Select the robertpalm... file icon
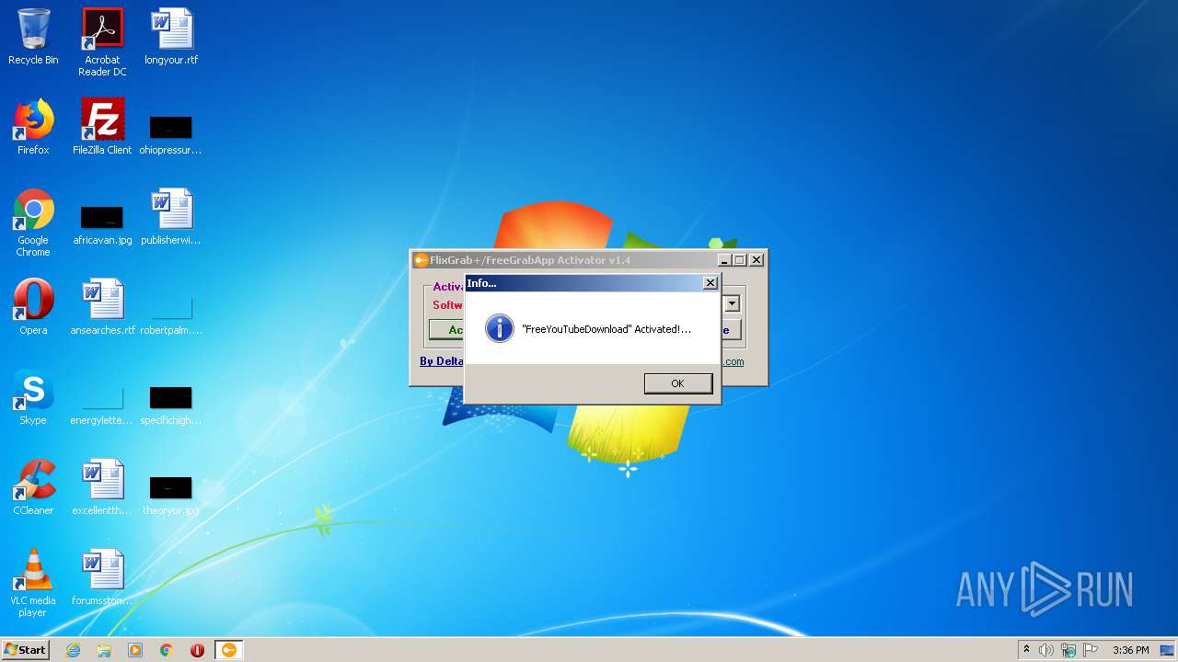 tap(171, 314)
